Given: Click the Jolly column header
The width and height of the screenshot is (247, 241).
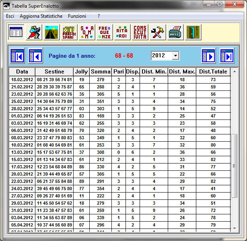Looking at the screenshot, I should tap(81, 72).
